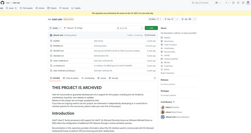
Task: Expand the green Code dropdown
Action: point(151,28)
